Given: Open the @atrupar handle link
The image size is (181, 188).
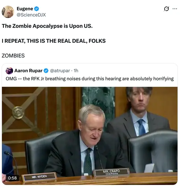Looking at the screenshot, I should click(x=60, y=71).
